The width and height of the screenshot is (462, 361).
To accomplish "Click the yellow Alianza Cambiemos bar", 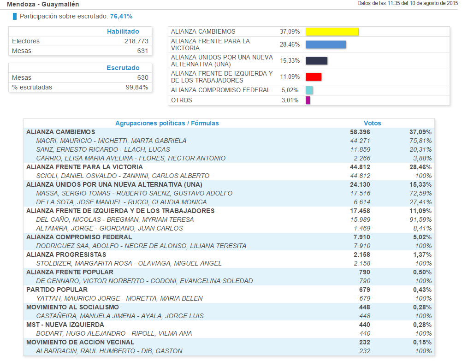I will pyautogui.click(x=332, y=32).
